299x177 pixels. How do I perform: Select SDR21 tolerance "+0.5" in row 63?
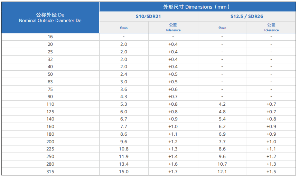173,82
